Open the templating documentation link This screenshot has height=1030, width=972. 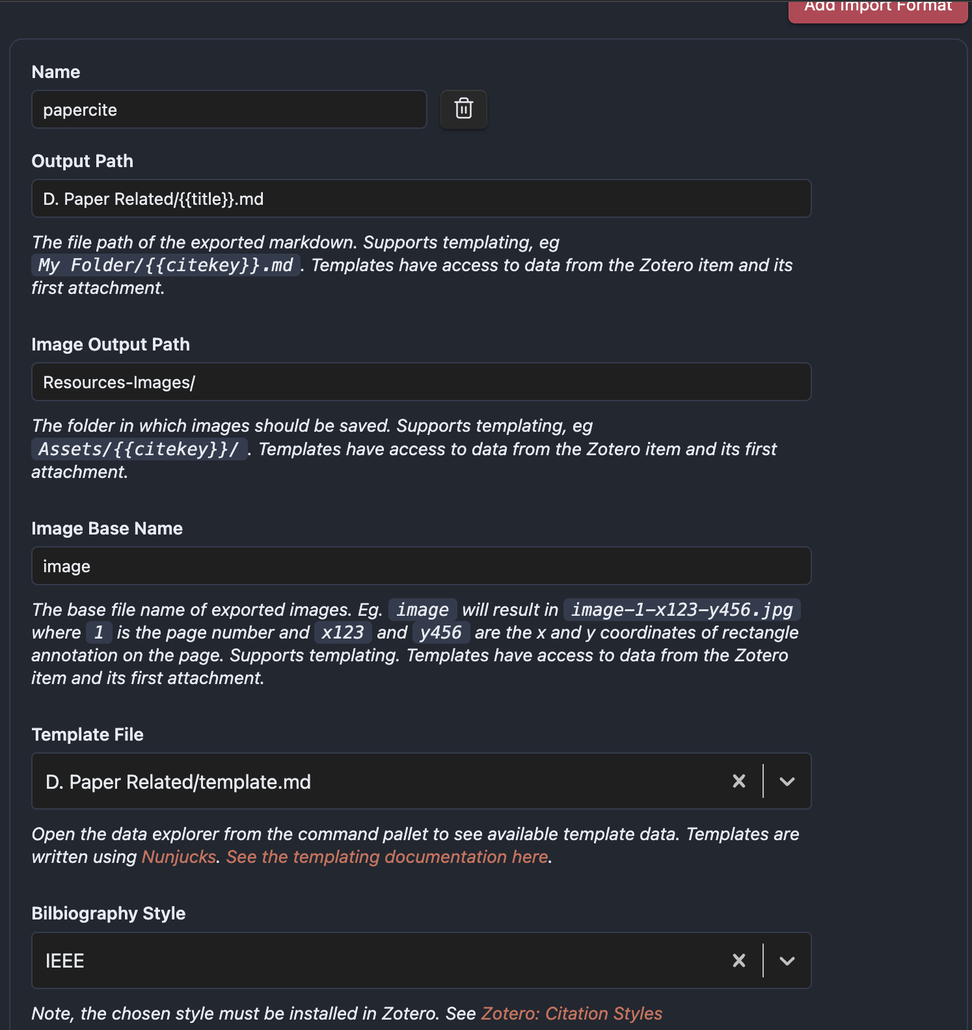(387, 857)
